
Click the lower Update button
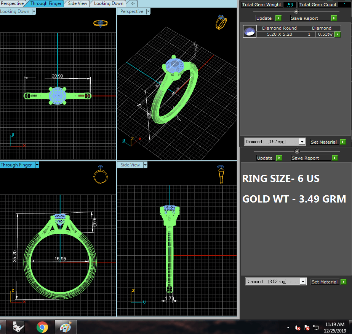[x=264, y=158]
